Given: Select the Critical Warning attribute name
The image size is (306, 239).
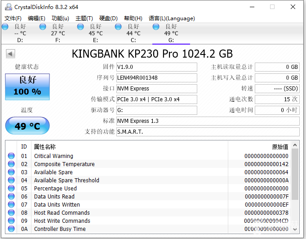Looking at the screenshot, I should coord(53,156).
